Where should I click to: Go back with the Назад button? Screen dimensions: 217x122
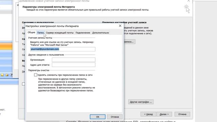[149, 114]
